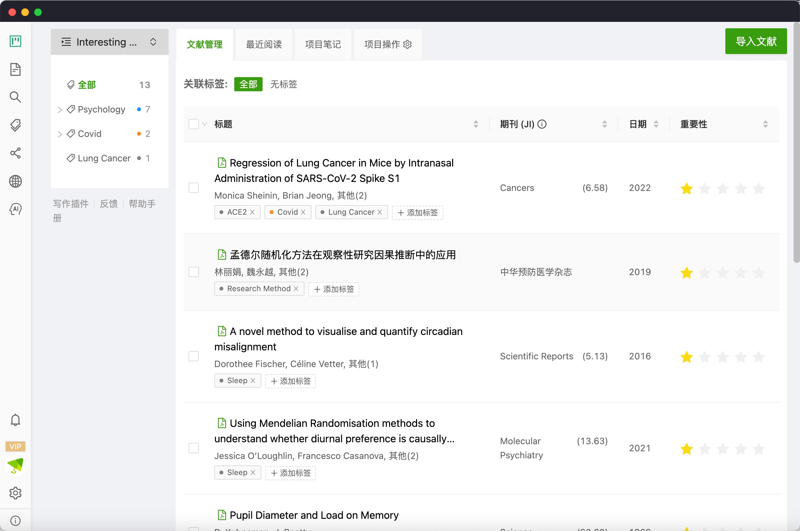Click 导入文献 import button
The width and height of the screenshot is (800, 531).
pyautogui.click(x=756, y=41)
